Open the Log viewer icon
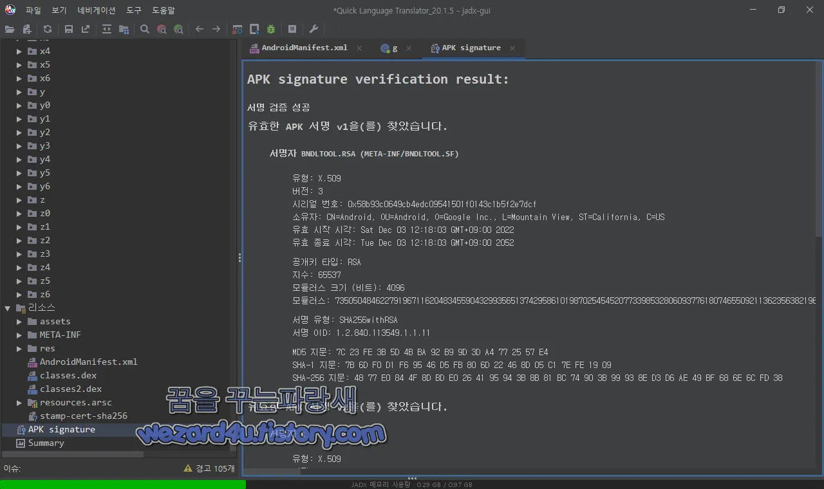The width and height of the screenshot is (824, 489). tap(292, 29)
